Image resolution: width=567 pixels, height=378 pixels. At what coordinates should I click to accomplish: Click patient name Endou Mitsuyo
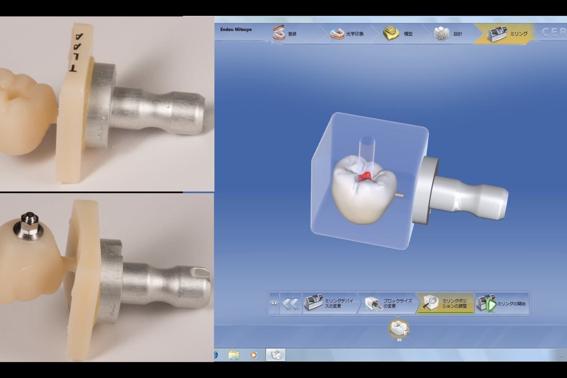tap(236, 30)
